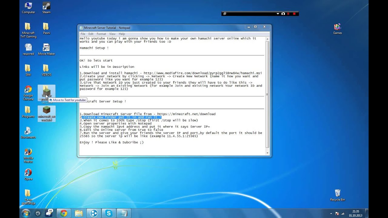The image size is (388, 218).
Task: Select the Minecraft TnT Gaming folder
Action: coord(28,30)
